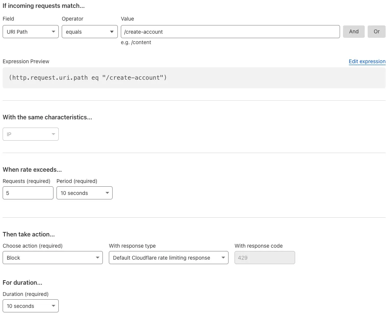Open the response type dropdown
Image resolution: width=392 pixels, height=315 pixels.
point(168,257)
